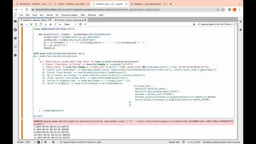This screenshot has height=144, width=256.
Task: Reload the browser page
Action: (x=27, y=10)
